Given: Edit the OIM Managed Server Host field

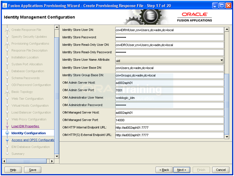Looking at the screenshot, I should [x=170, y=113].
